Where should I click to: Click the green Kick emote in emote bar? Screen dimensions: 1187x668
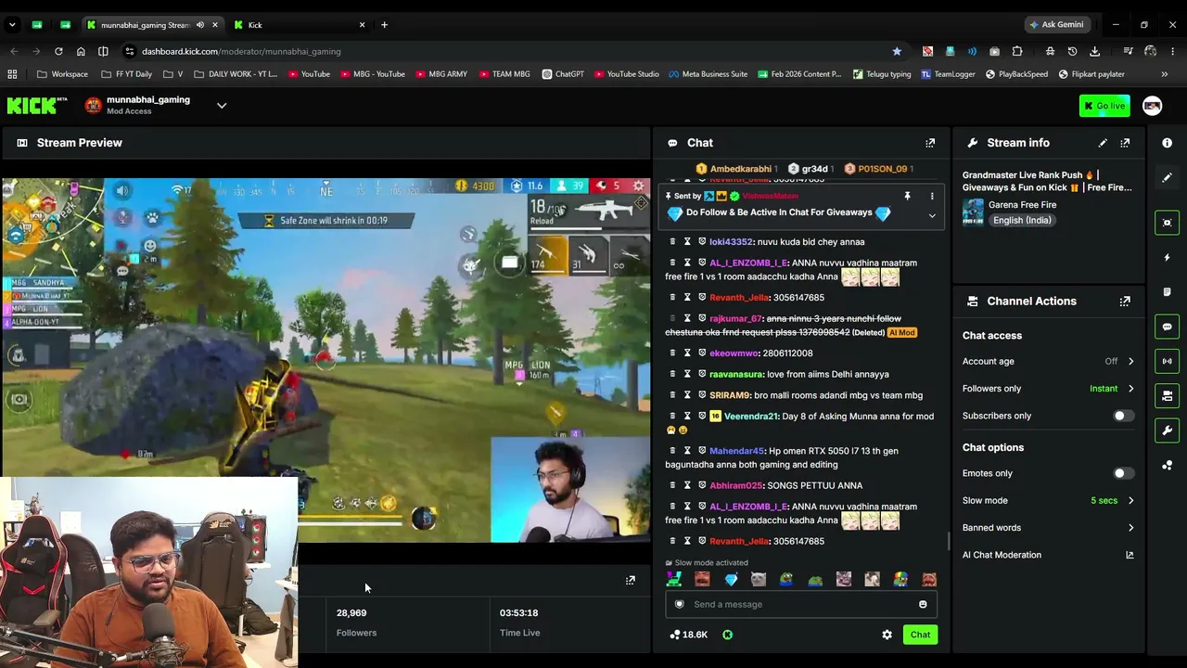click(674, 580)
